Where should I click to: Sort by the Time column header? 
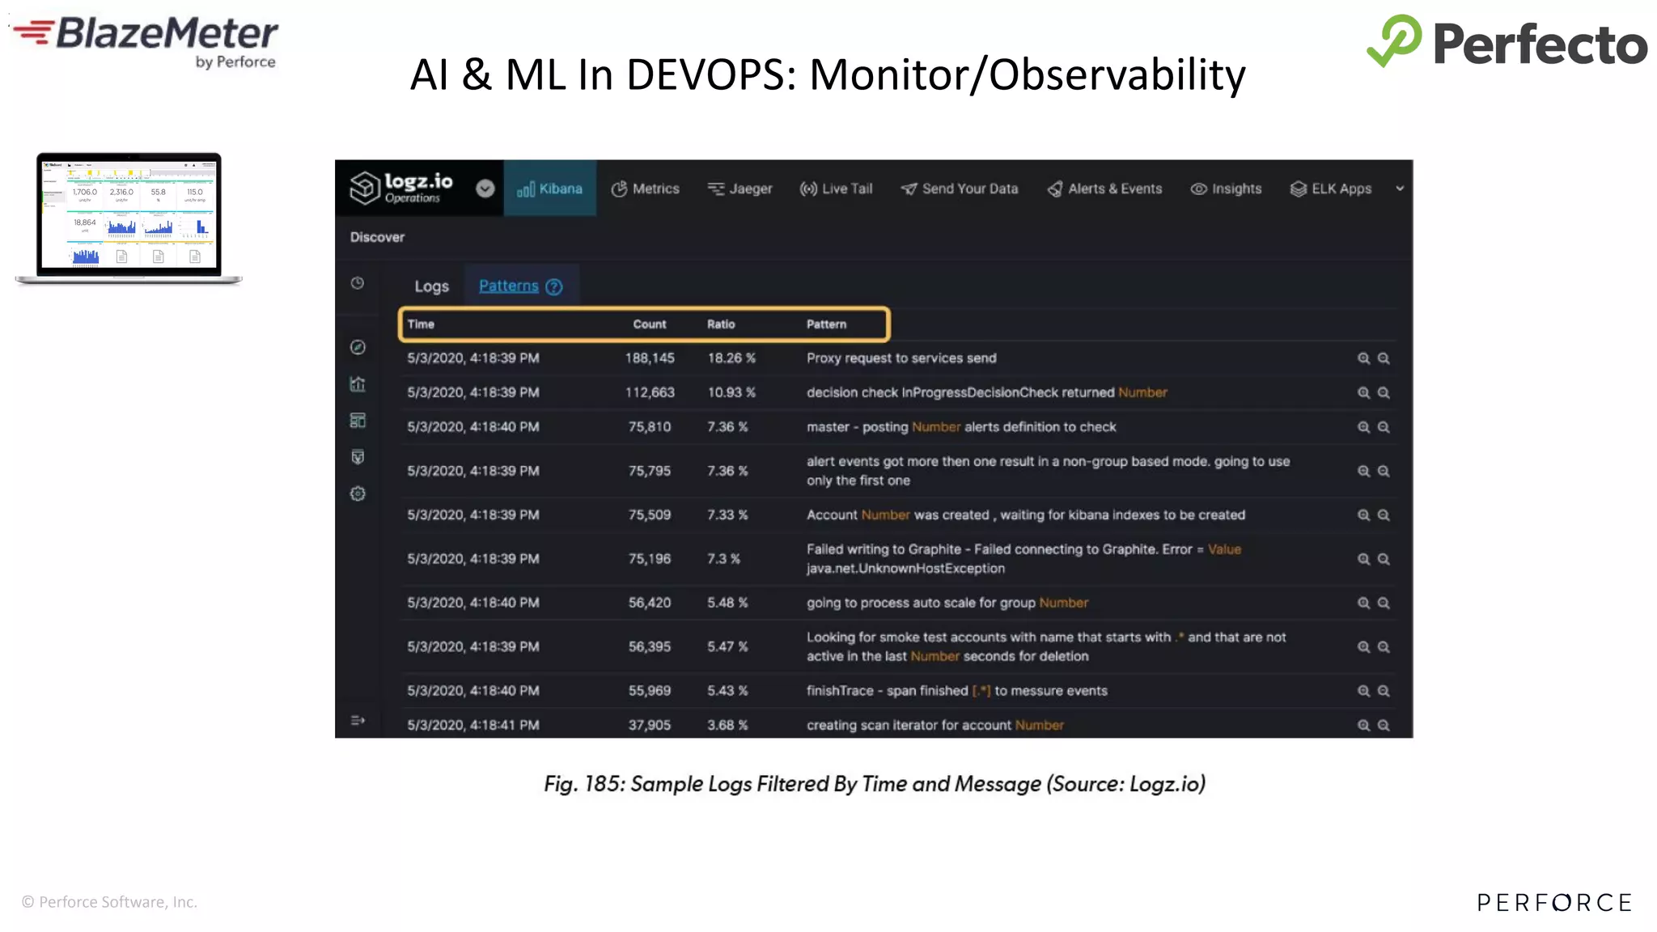point(421,324)
